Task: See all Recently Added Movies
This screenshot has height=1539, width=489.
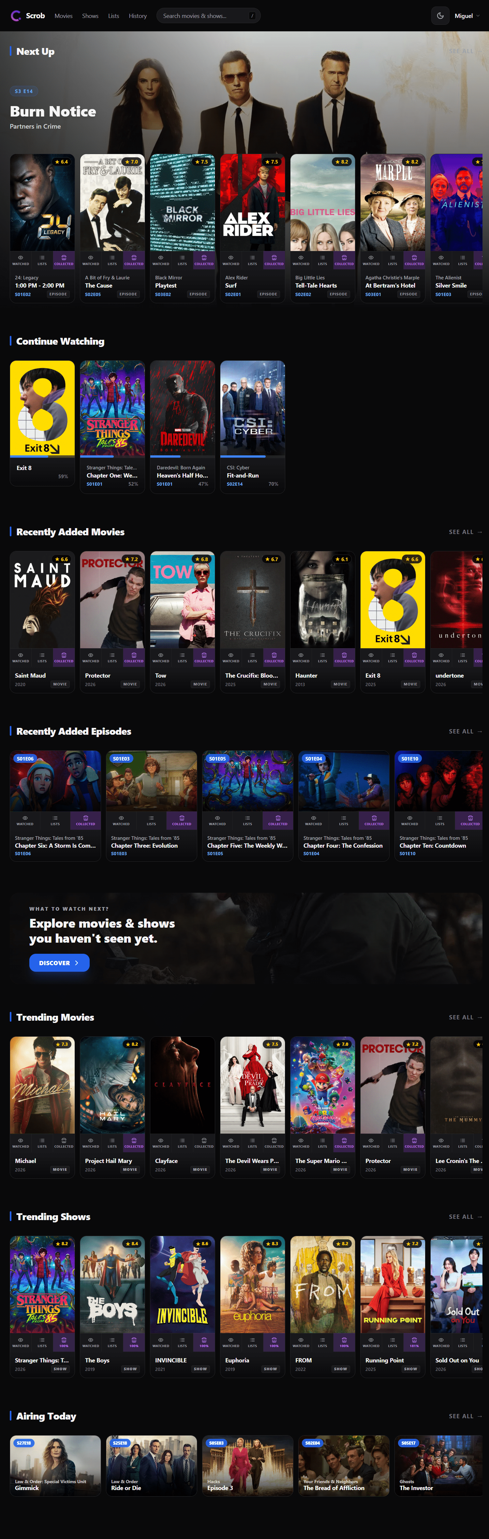Action: point(465,532)
